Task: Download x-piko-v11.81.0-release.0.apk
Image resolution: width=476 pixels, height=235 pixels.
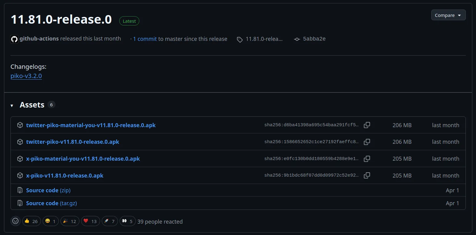Action: click(x=65, y=175)
